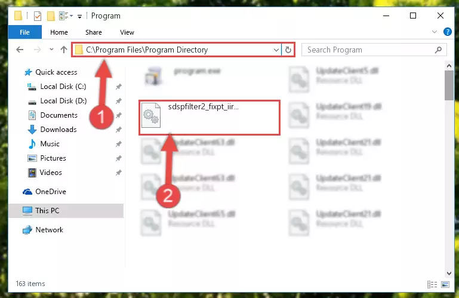Screen dimensions: 459x298
Task: Click the magnifier search icon
Action: click(x=438, y=50)
